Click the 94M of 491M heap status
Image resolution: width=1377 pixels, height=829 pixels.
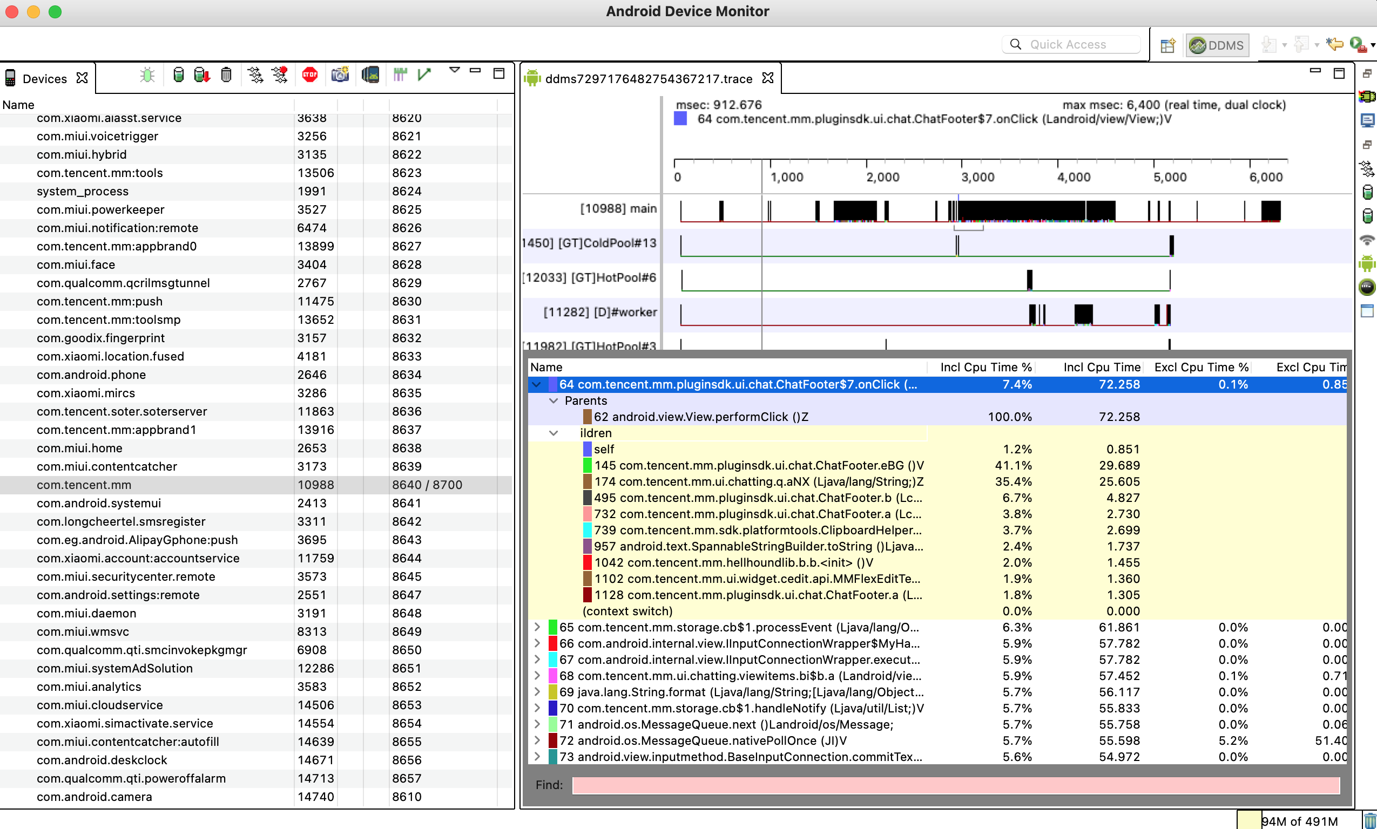click(1299, 821)
